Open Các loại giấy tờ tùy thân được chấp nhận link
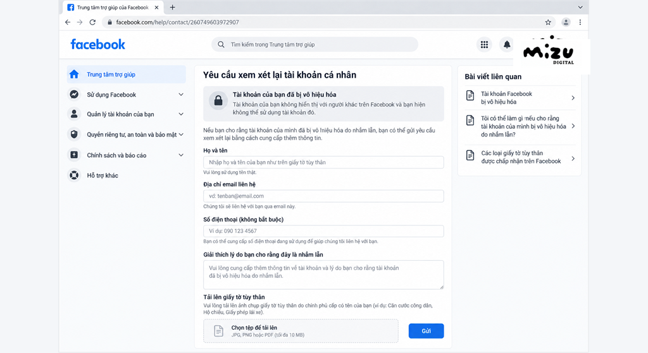648x353 pixels. coord(521,157)
